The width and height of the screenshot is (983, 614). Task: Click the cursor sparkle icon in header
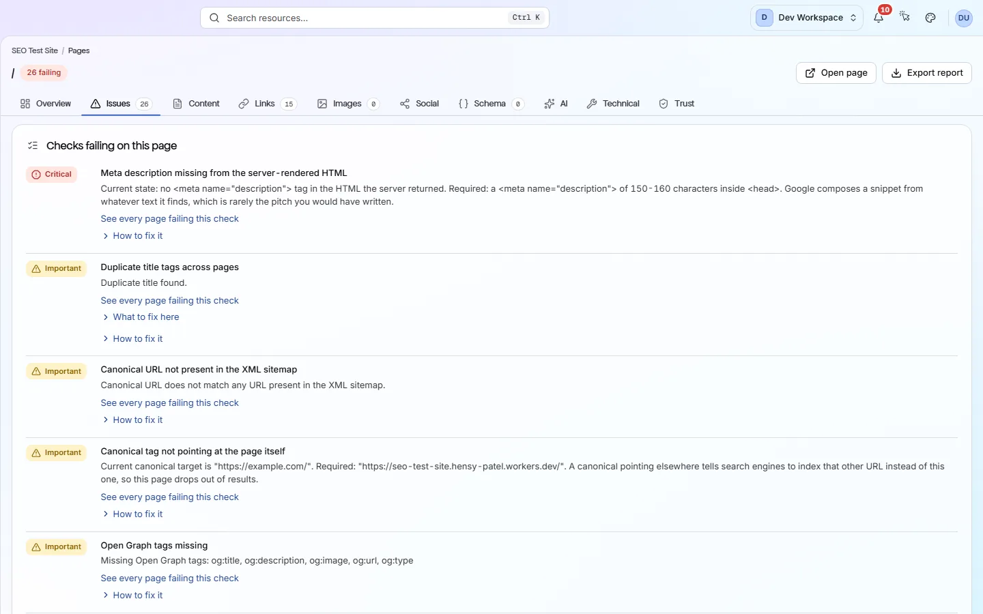(904, 17)
